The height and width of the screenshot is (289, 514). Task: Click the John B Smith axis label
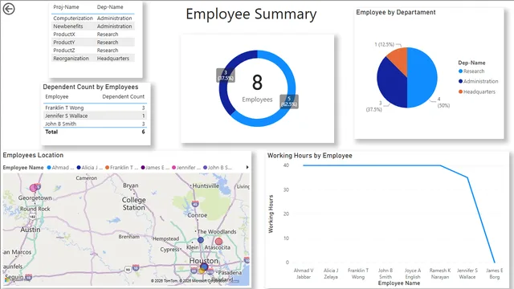coord(385,274)
